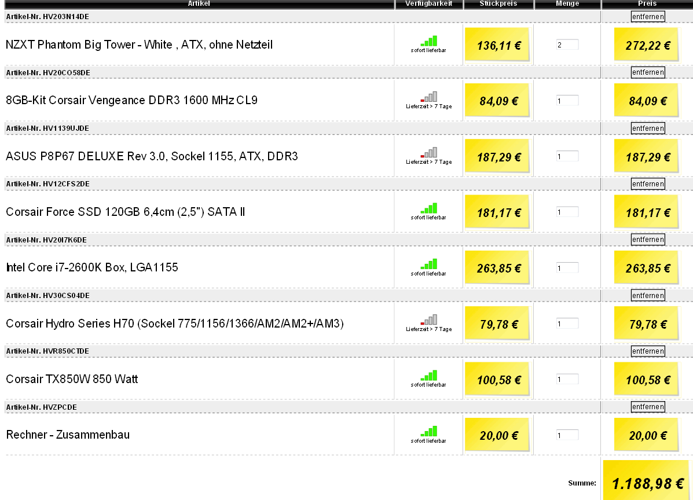Remove Intel Core i7-2600K via entfernen

tap(648, 240)
